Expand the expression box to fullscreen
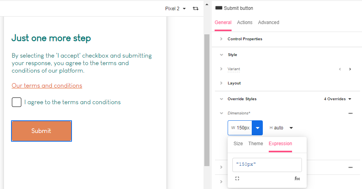 [237, 178]
